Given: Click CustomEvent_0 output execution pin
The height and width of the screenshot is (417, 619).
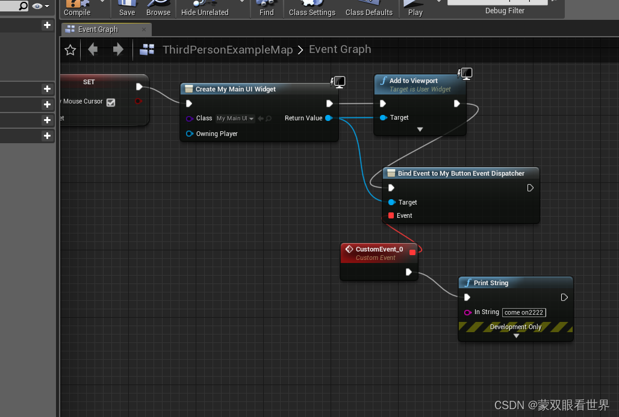Looking at the screenshot, I should click(409, 272).
